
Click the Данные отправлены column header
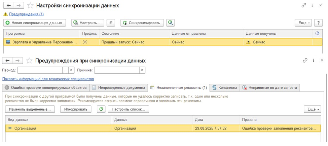[x=207, y=33]
